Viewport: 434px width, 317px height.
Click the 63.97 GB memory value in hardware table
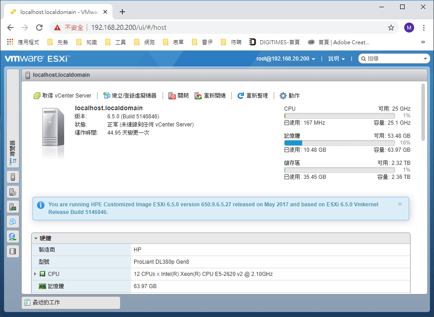pos(145,286)
